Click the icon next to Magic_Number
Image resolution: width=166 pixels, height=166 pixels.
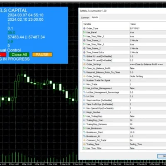click(84, 112)
